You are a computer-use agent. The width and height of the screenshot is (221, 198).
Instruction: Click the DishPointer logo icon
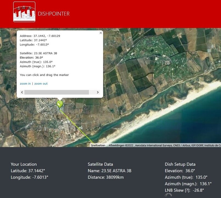point(24,12)
